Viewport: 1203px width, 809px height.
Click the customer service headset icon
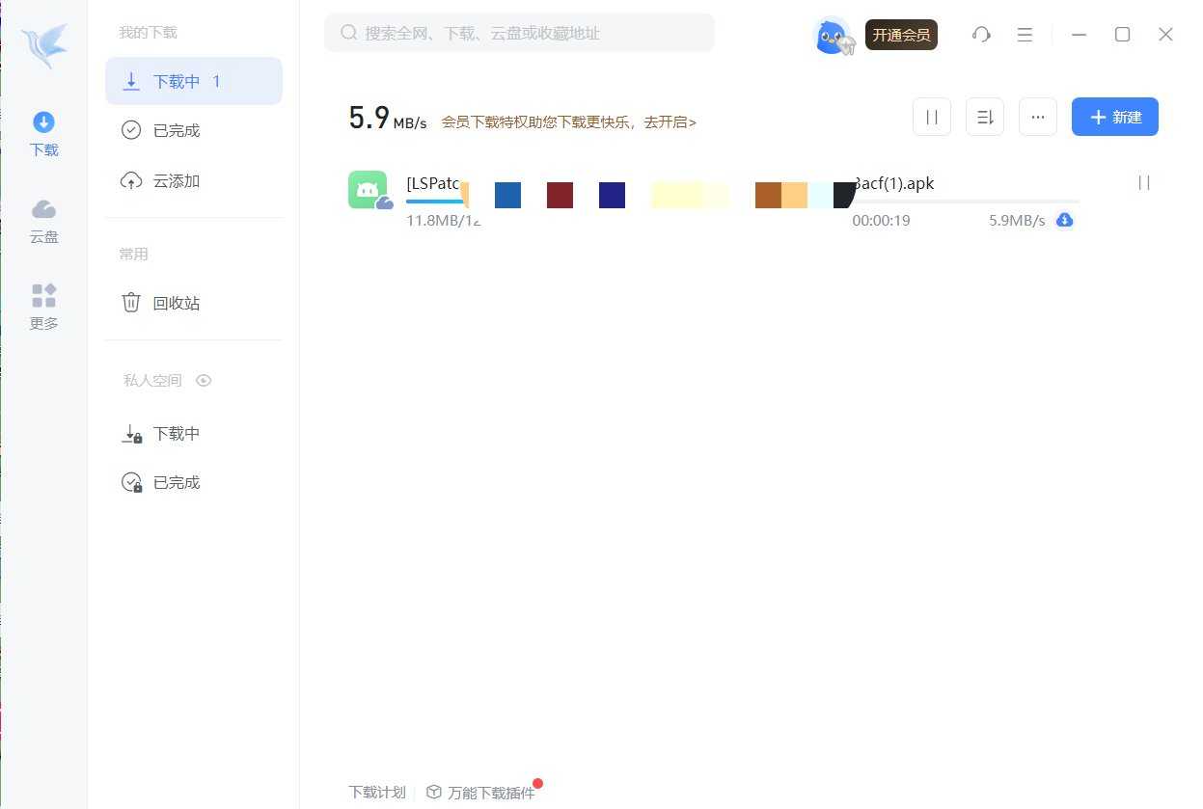[981, 35]
